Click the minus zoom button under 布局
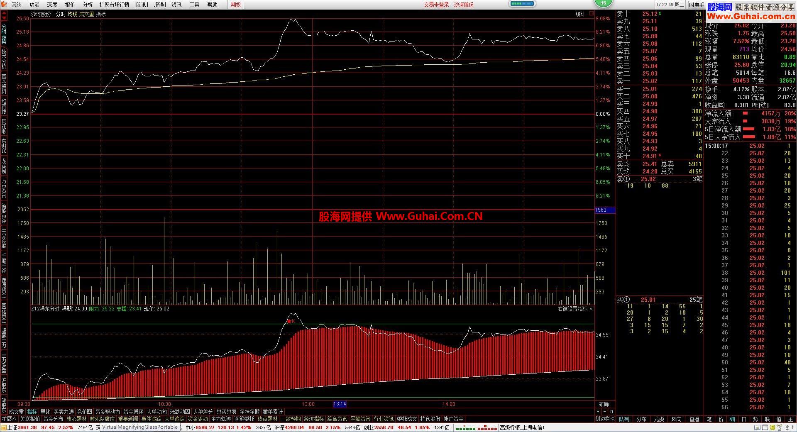 point(605,412)
